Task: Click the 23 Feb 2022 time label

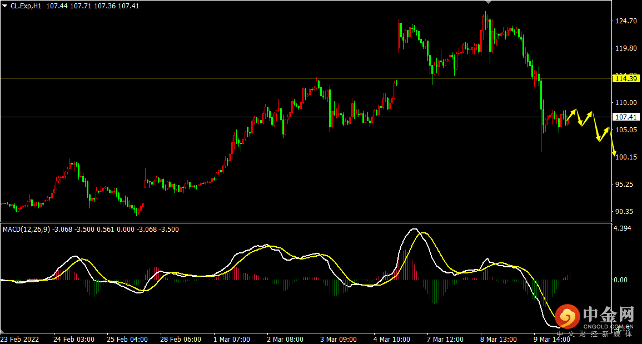Action: [20, 340]
